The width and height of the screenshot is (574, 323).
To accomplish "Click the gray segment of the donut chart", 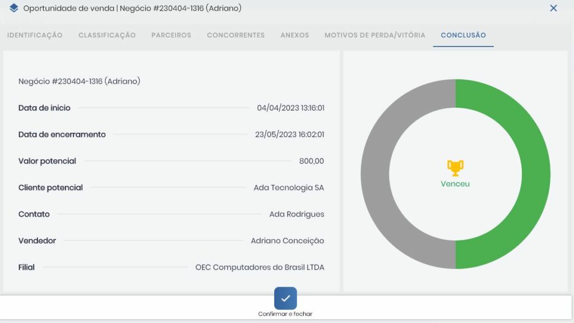I will tap(374, 174).
